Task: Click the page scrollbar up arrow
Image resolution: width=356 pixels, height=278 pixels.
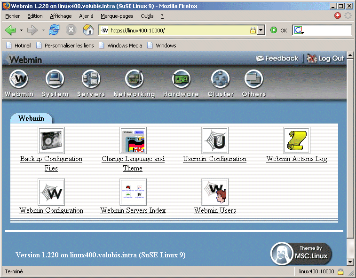Action: [350, 55]
